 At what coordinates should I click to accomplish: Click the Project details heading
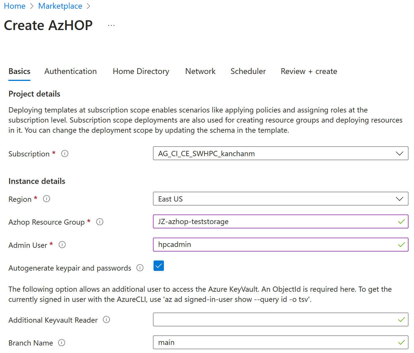(34, 94)
